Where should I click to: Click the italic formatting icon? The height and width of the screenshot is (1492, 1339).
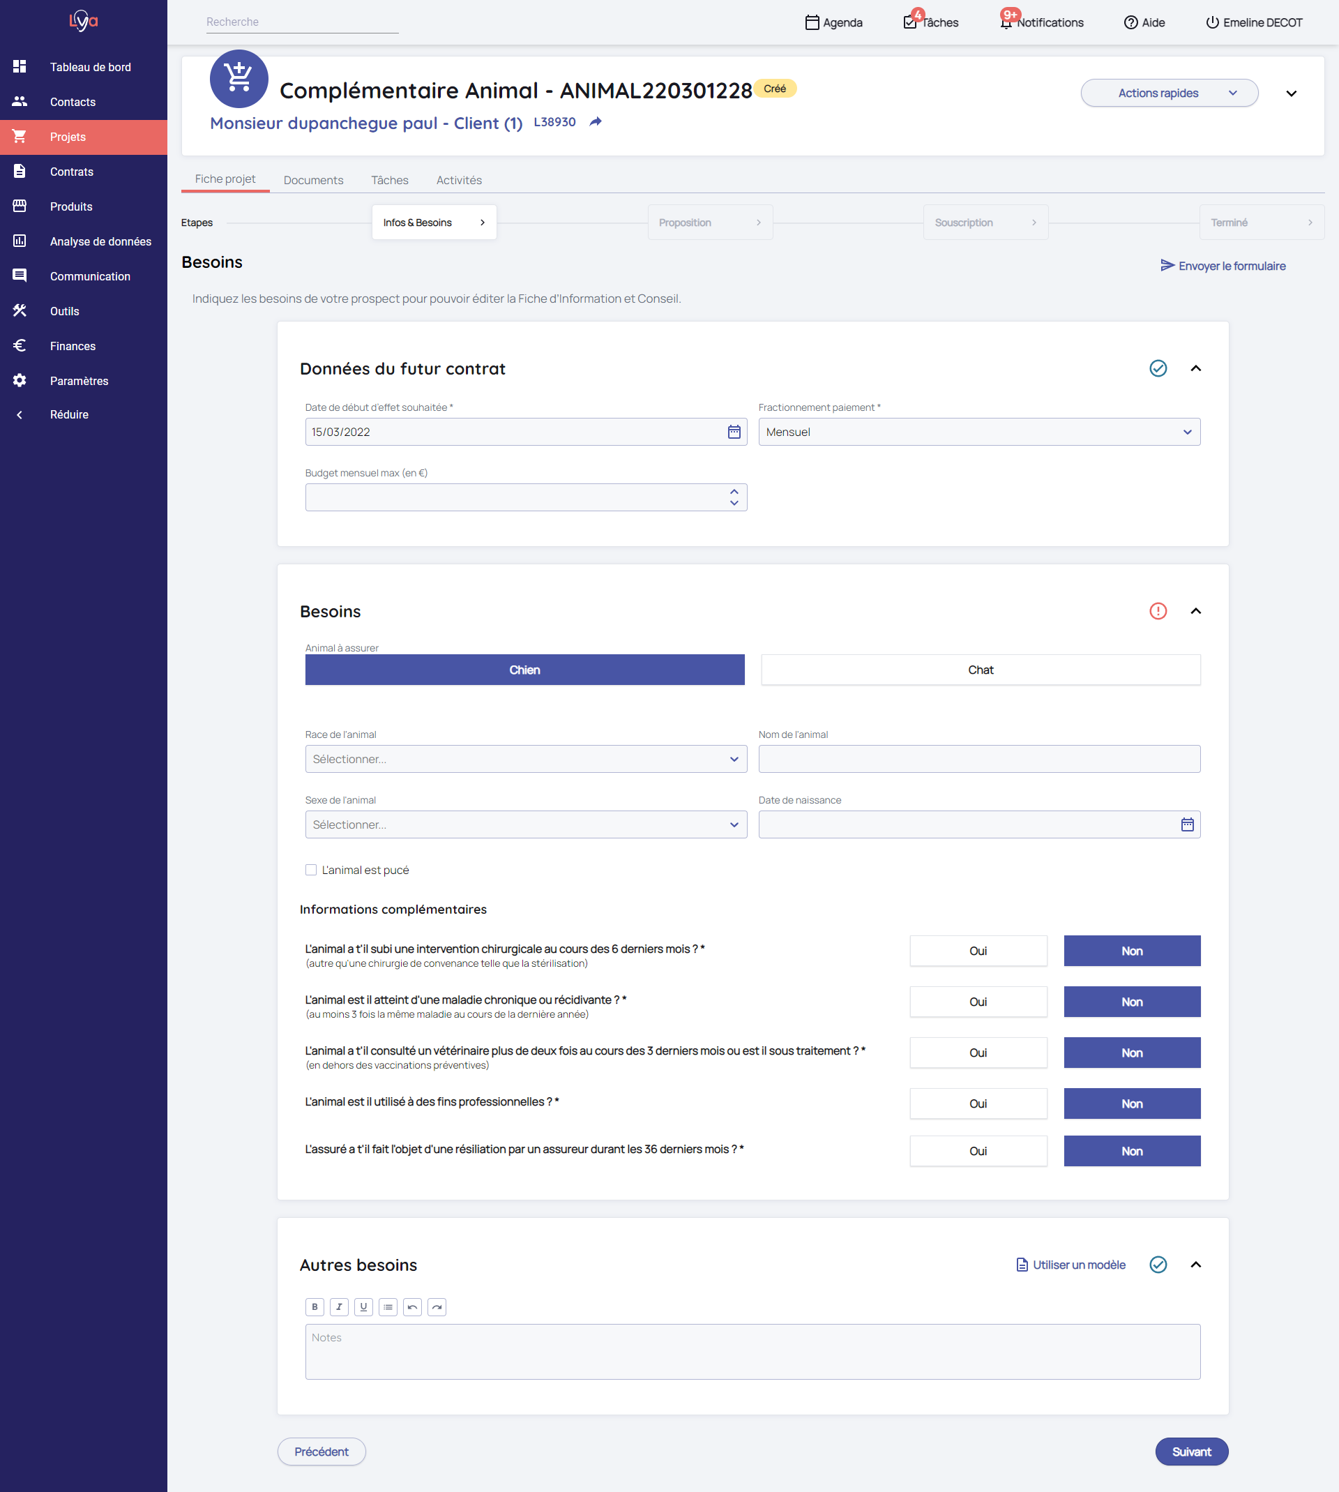pyautogui.click(x=339, y=1306)
